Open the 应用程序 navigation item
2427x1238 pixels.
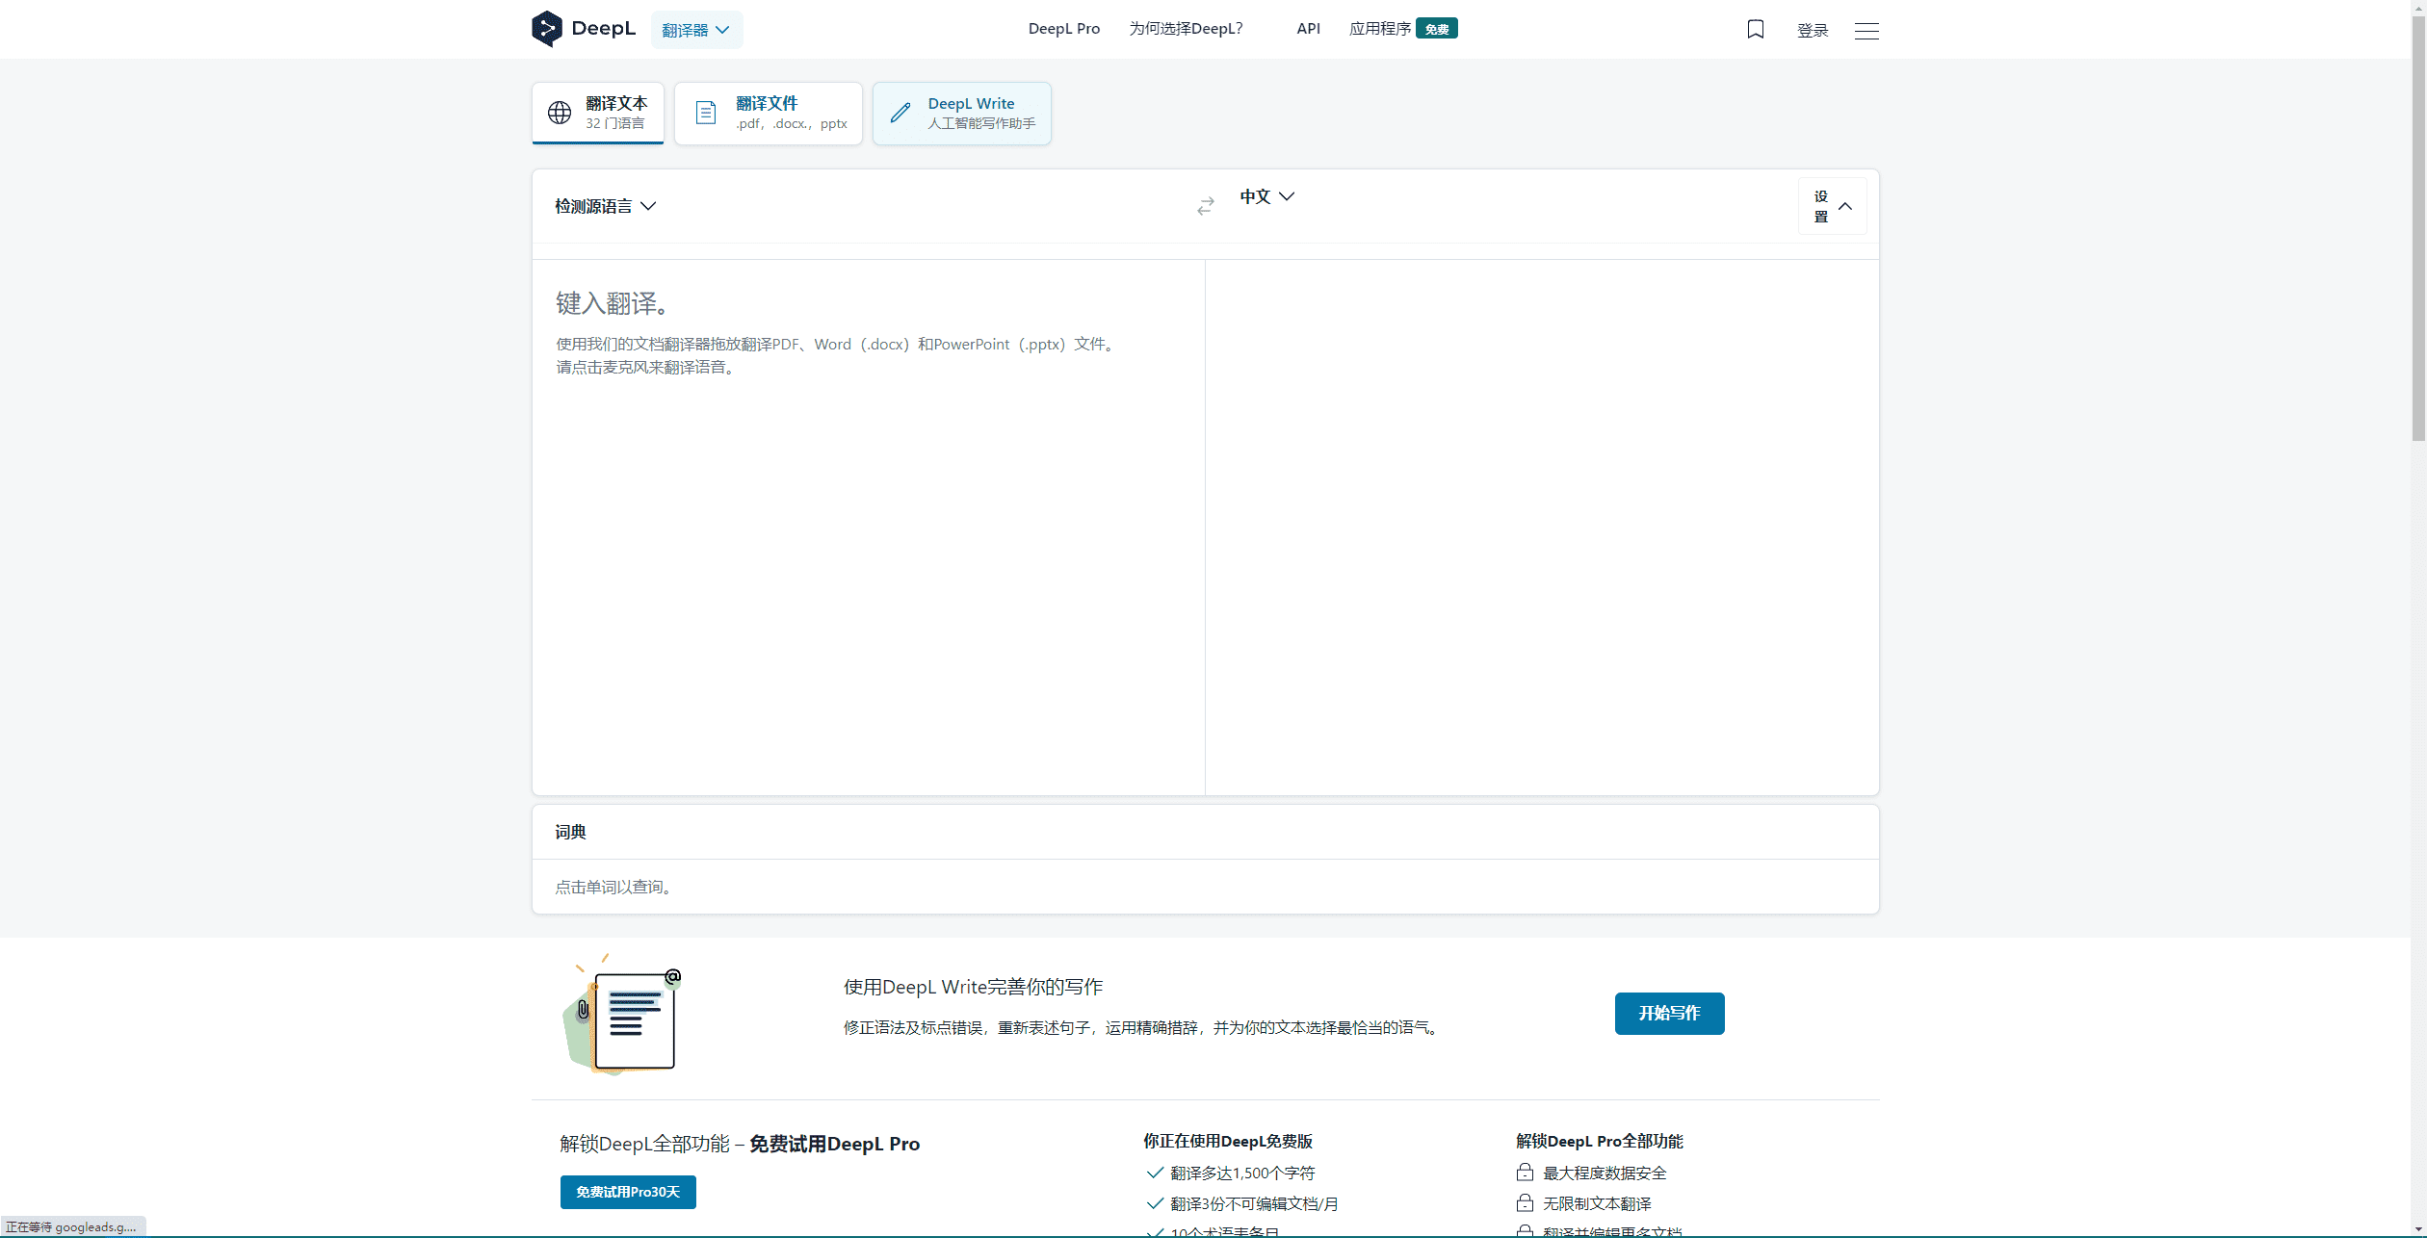(1380, 29)
